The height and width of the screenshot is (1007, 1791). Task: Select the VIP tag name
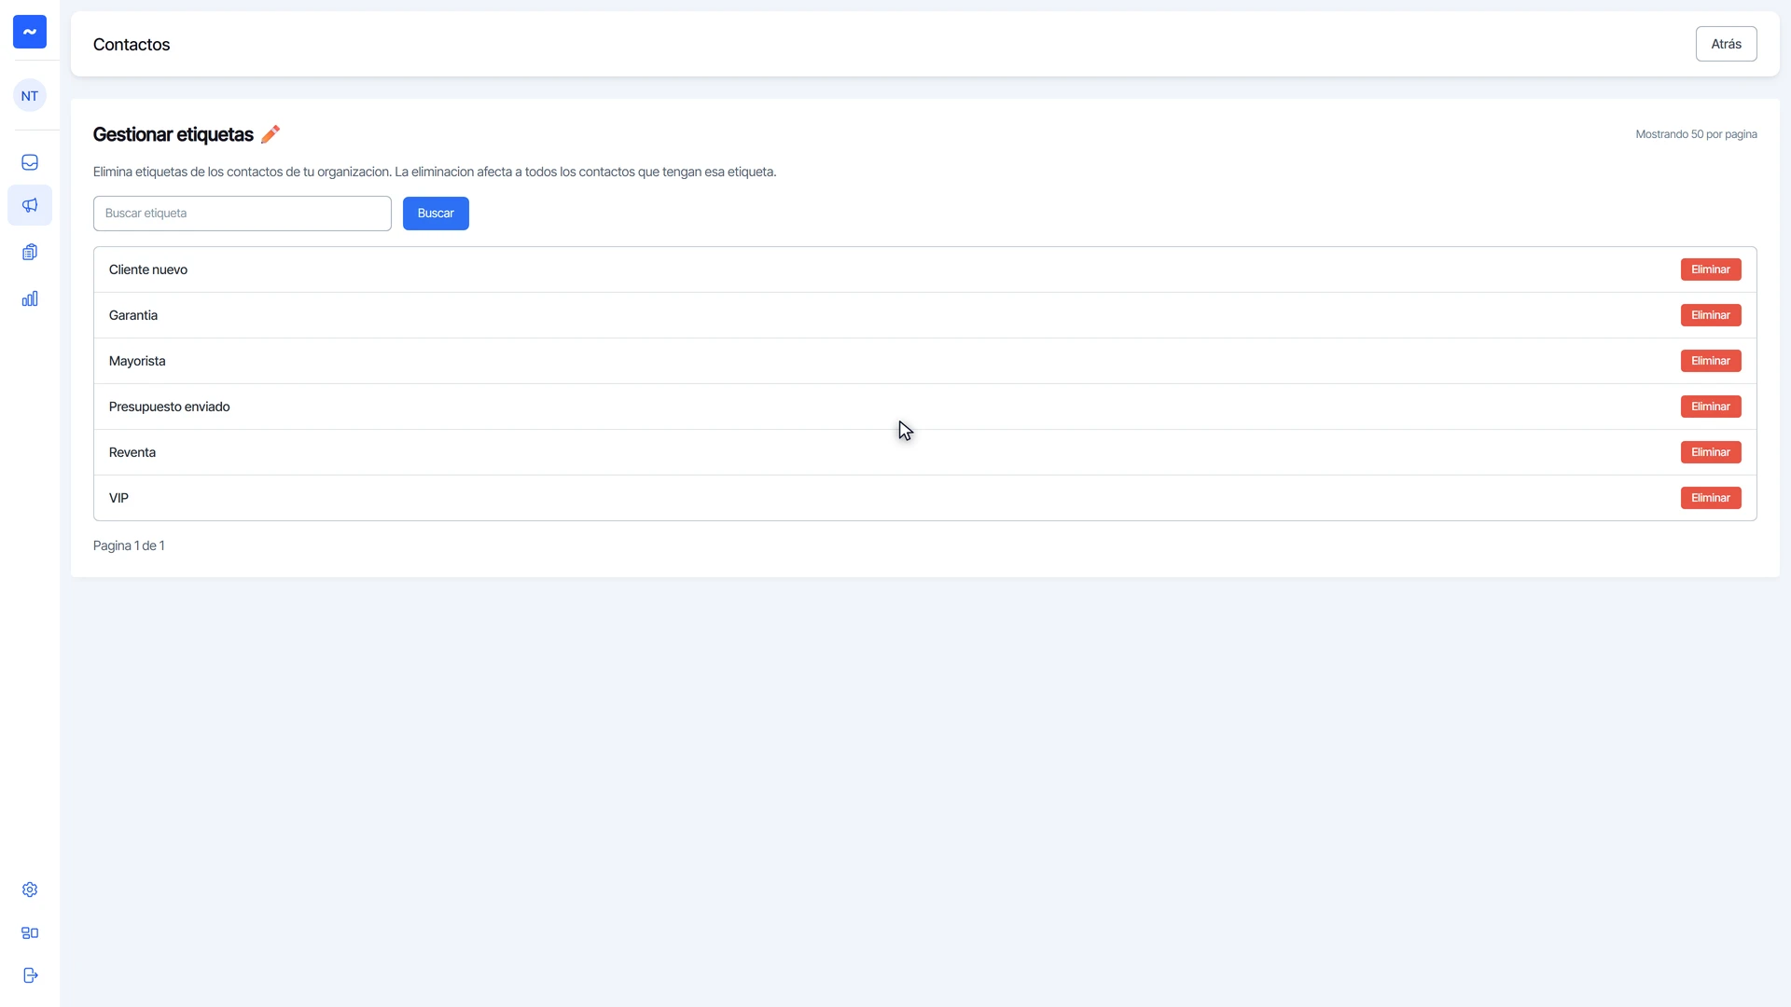pos(118,498)
